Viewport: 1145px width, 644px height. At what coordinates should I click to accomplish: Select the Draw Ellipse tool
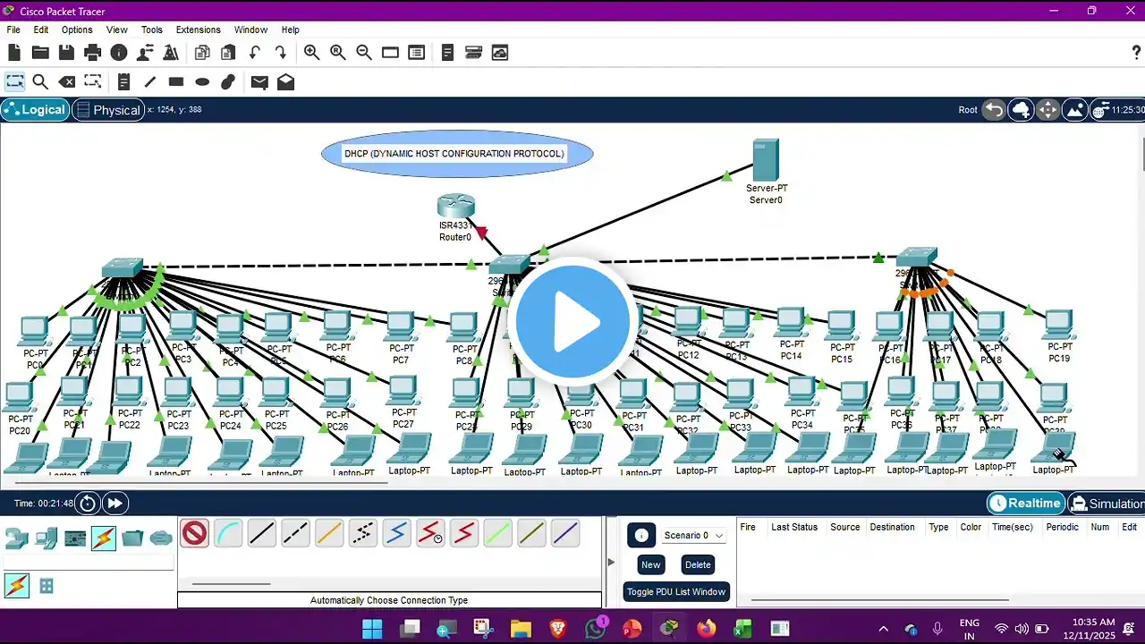202,82
